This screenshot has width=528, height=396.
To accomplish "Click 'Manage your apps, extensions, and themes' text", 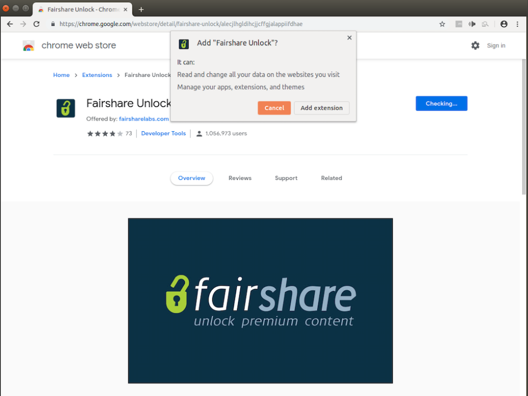I will point(241,87).
